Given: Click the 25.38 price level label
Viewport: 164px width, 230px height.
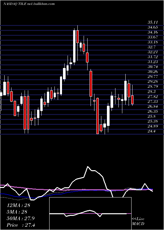Looking at the screenshot, I should coord(153,121).
